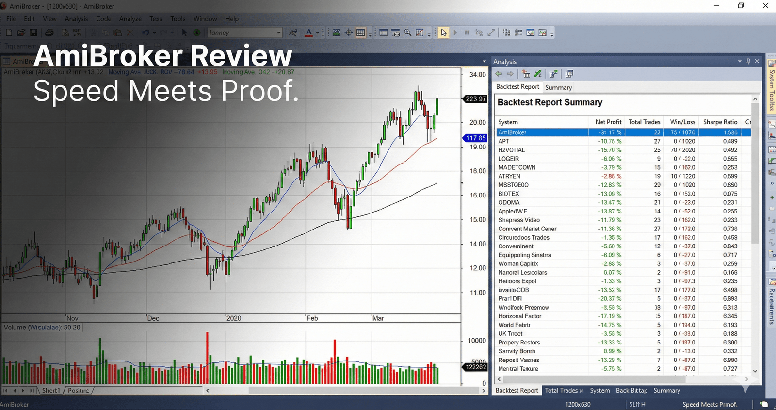Click Analysis toolbar table-with-red-mark icon
The image size is (776, 410).
tap(526, 74)
